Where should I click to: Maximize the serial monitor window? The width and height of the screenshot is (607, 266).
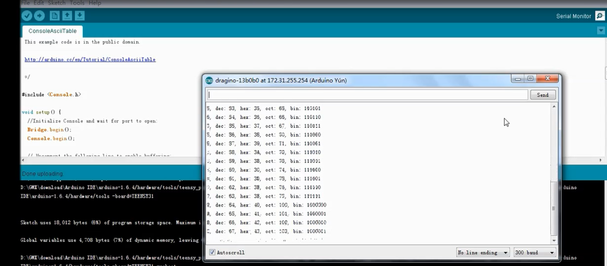pos(530,78)
